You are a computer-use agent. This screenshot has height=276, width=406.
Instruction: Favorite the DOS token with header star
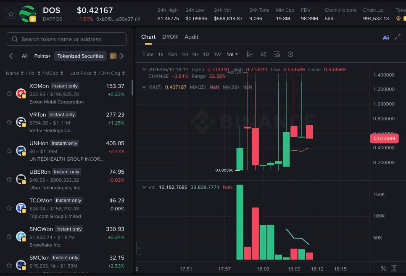[11, 14]
